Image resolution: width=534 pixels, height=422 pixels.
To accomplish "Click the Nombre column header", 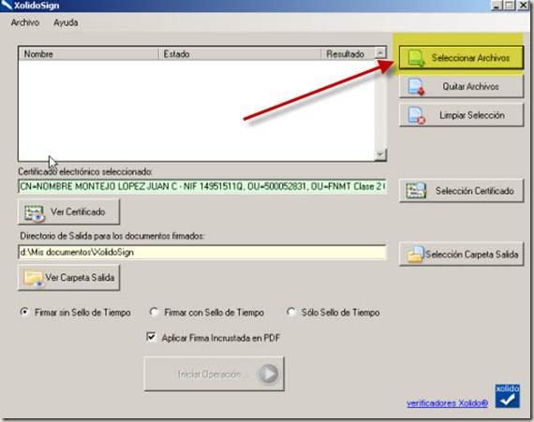I will [89, 54].
